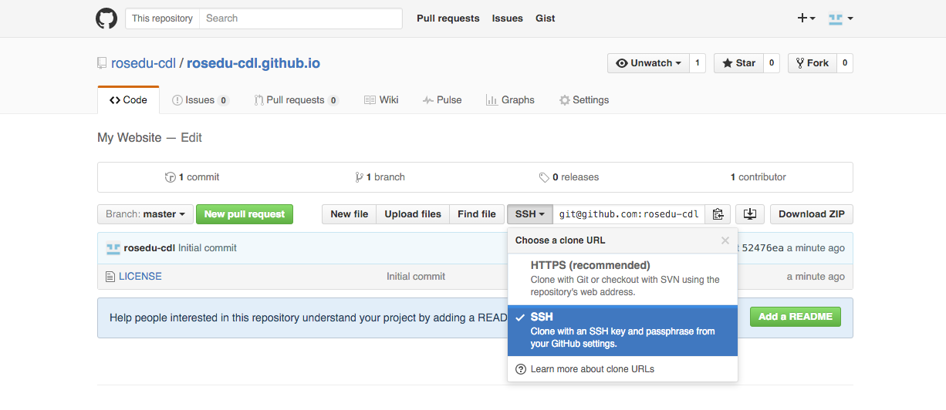Open Learn more about clone URLs

coord(593,369)
